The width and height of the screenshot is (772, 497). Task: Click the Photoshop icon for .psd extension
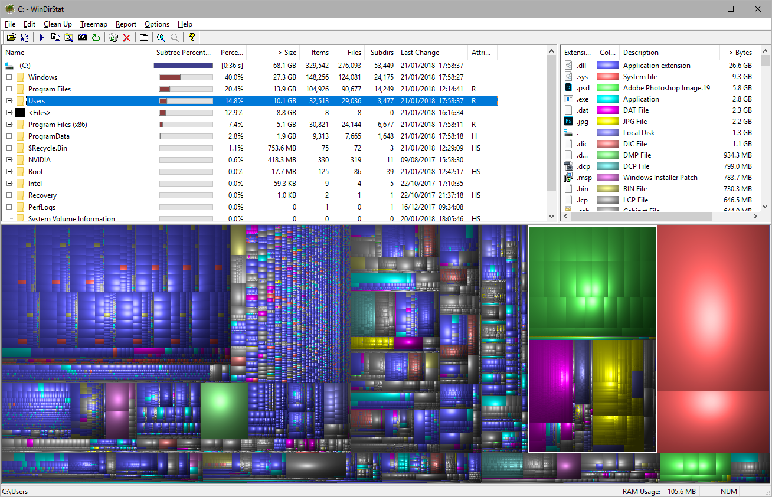click(x=568, y=88)
